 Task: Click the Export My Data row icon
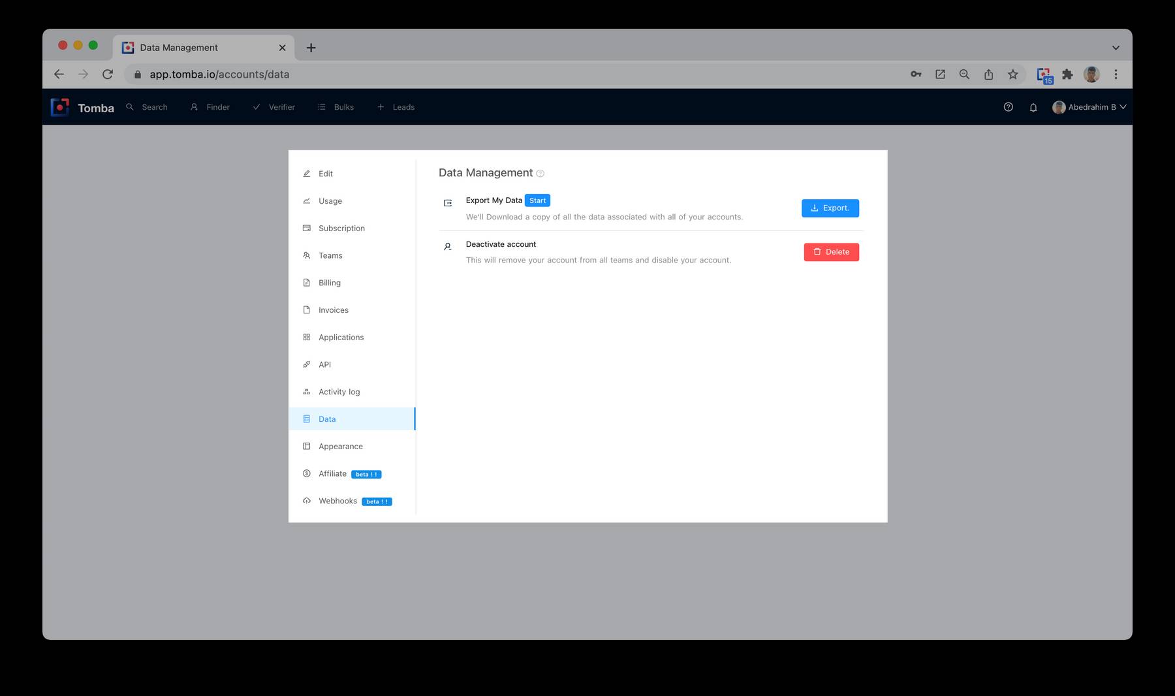click(448, 203)
